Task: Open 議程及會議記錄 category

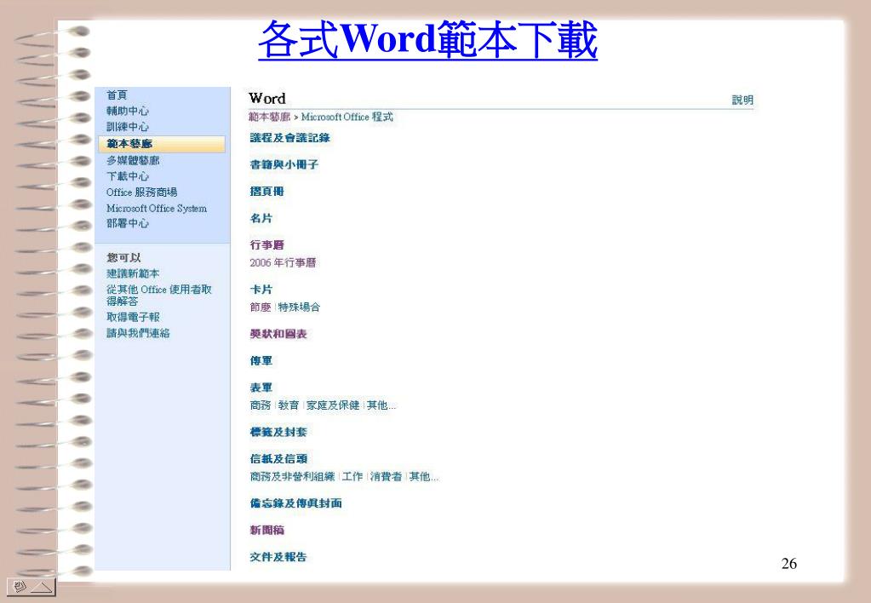Action: [x=289, y=138]
